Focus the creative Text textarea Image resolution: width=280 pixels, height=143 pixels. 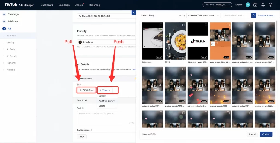point(107,118)
